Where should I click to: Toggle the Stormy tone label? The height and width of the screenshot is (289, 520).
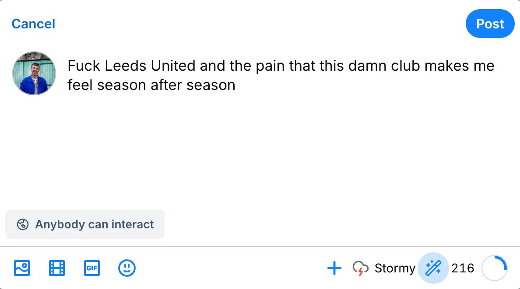coord(395,268)
